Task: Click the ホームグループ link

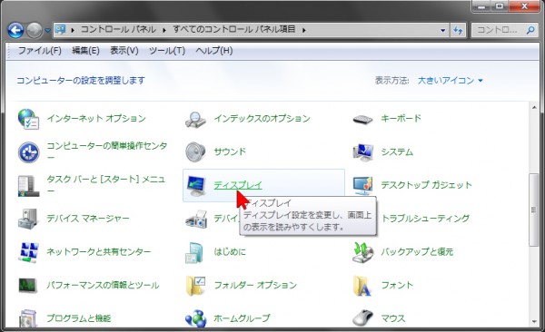Action: (242, 318)
